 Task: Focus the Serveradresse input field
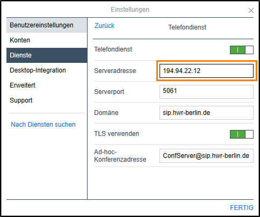tap(206, 71)
